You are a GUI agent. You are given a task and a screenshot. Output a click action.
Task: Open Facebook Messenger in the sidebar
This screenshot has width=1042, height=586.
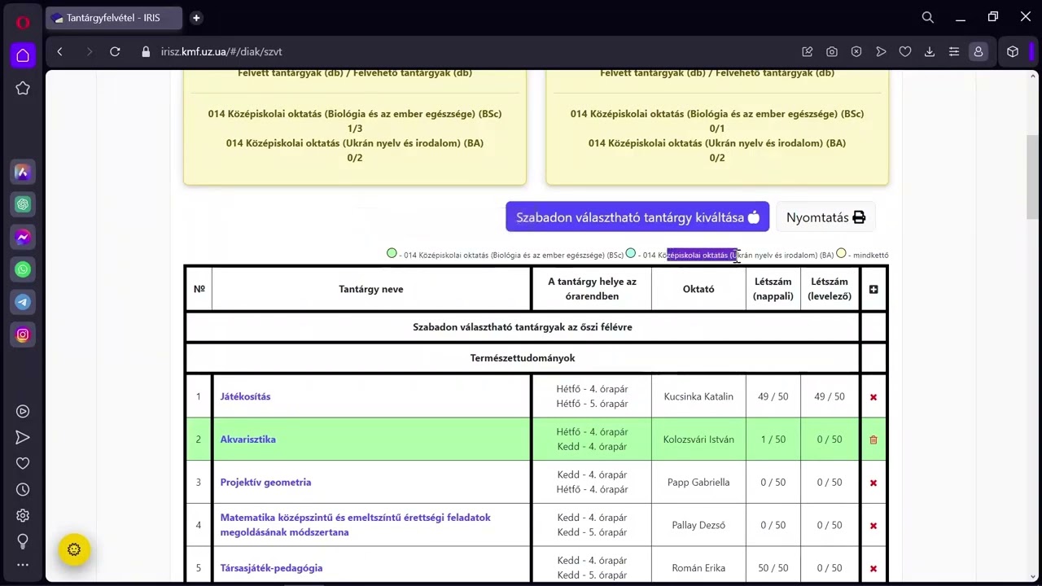(23, 237)
